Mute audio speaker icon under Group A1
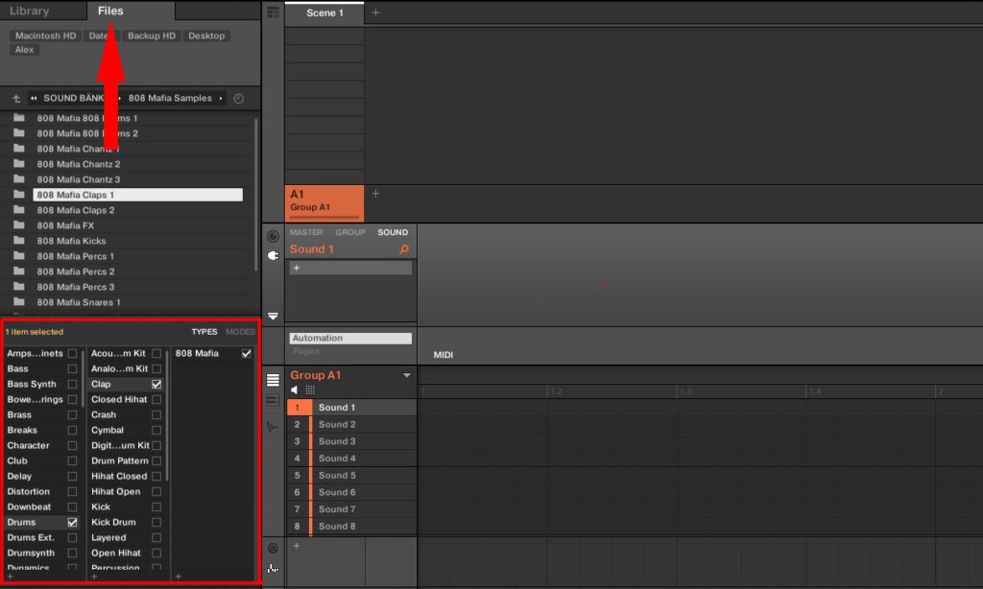The image size is (983, 589). point(295,390)
